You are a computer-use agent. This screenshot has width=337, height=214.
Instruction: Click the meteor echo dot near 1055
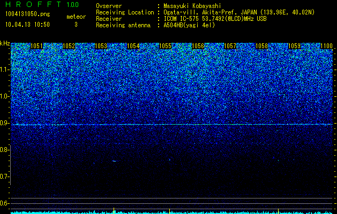[x=170, y=159]
